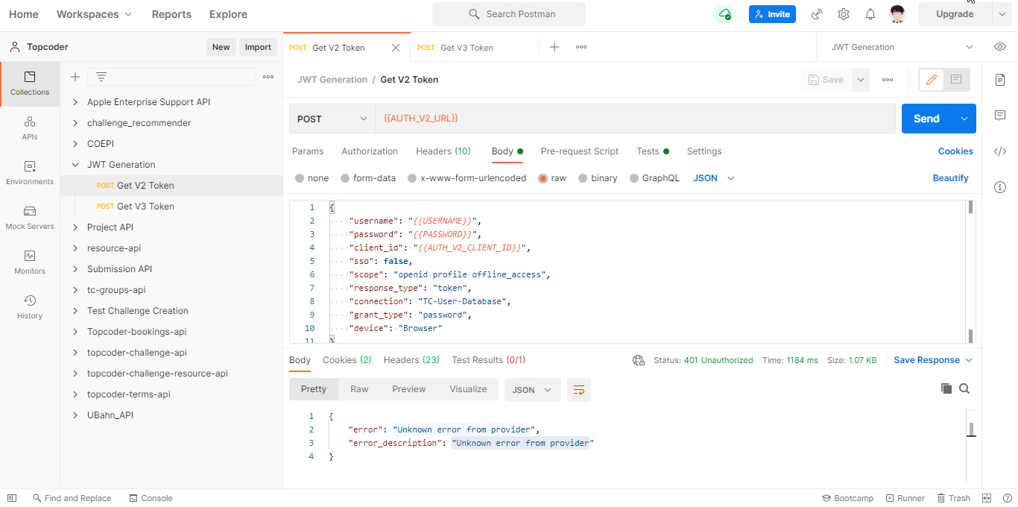Switch to the Params tab
The height and width of the screenshot is (507, 1018).
[308, 151]
